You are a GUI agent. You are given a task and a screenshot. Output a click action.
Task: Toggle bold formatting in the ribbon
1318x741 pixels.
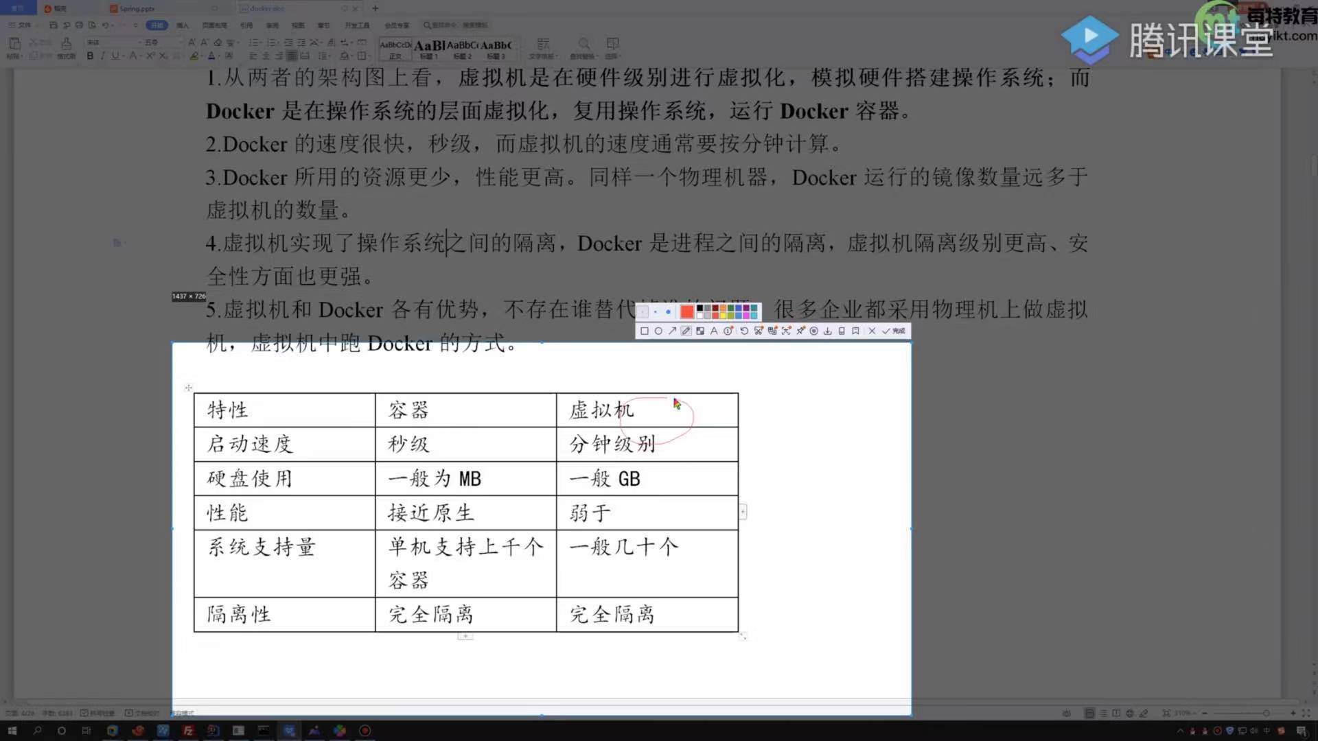pos(90,56)
